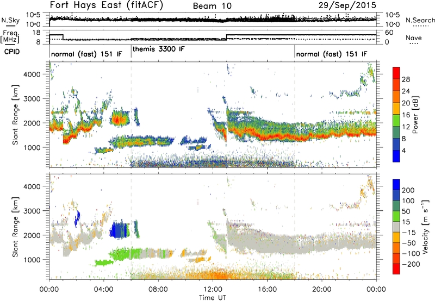The height and width of the screenshot is (301, 435).
Task: Click the '12:00' time axis tick label
Action: (213, 290)
